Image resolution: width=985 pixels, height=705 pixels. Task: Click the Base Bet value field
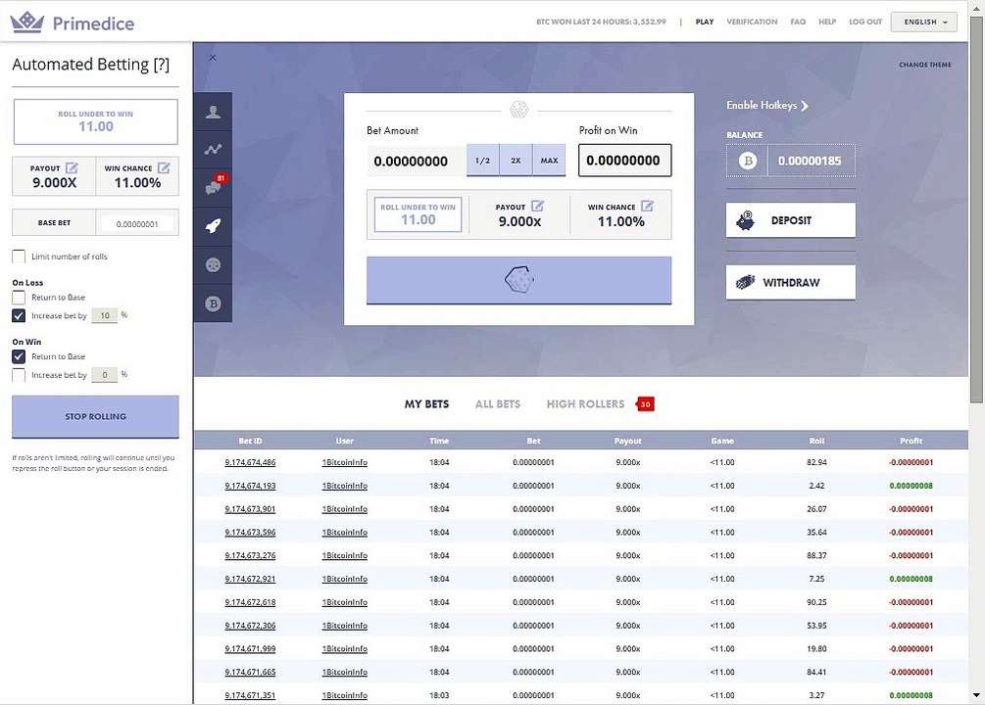137,223
